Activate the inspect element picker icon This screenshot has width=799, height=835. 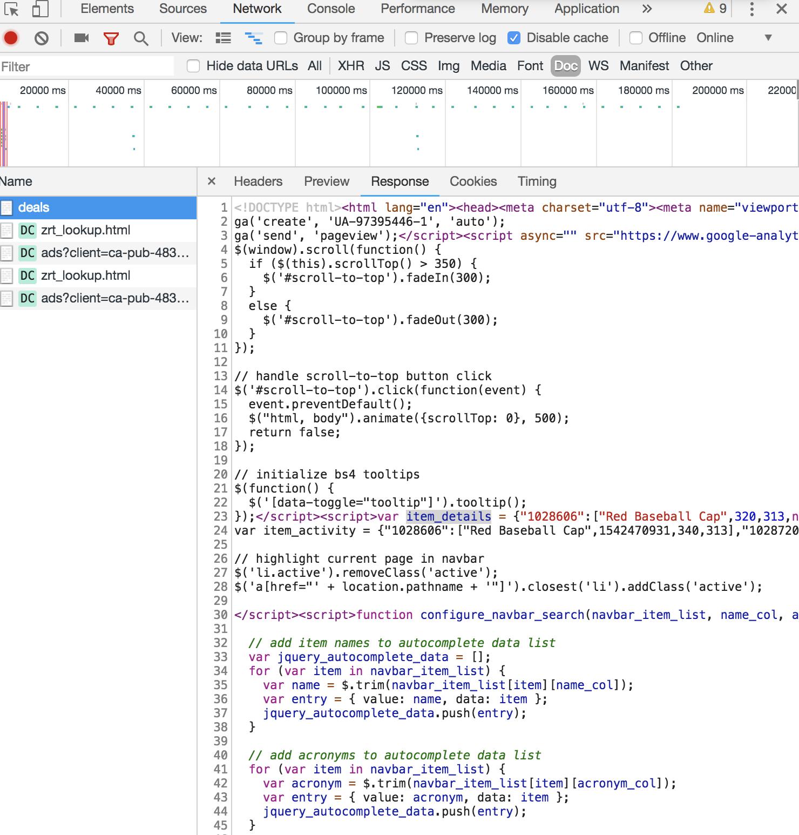(x=11, y=9)
